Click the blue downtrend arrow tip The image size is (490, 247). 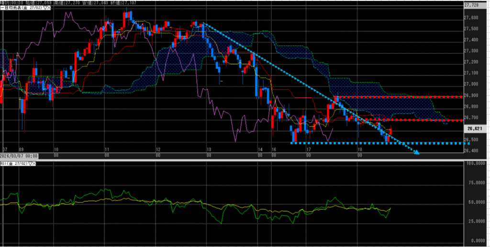click(417, 153)
